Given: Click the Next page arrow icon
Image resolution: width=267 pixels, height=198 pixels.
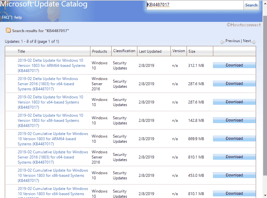Looking at the screenshot, I should (254, 42).
